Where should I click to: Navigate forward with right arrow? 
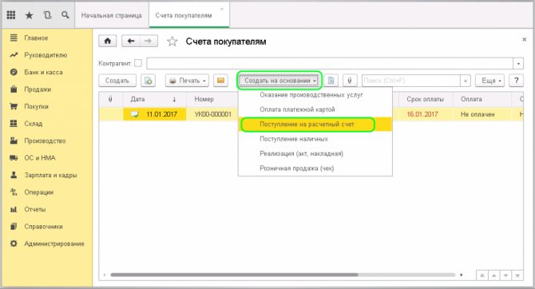click(149, 42)
